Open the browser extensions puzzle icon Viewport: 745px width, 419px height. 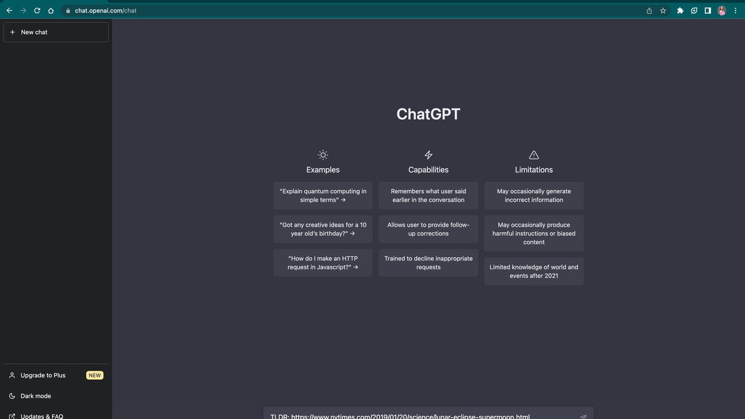point(680,11)
